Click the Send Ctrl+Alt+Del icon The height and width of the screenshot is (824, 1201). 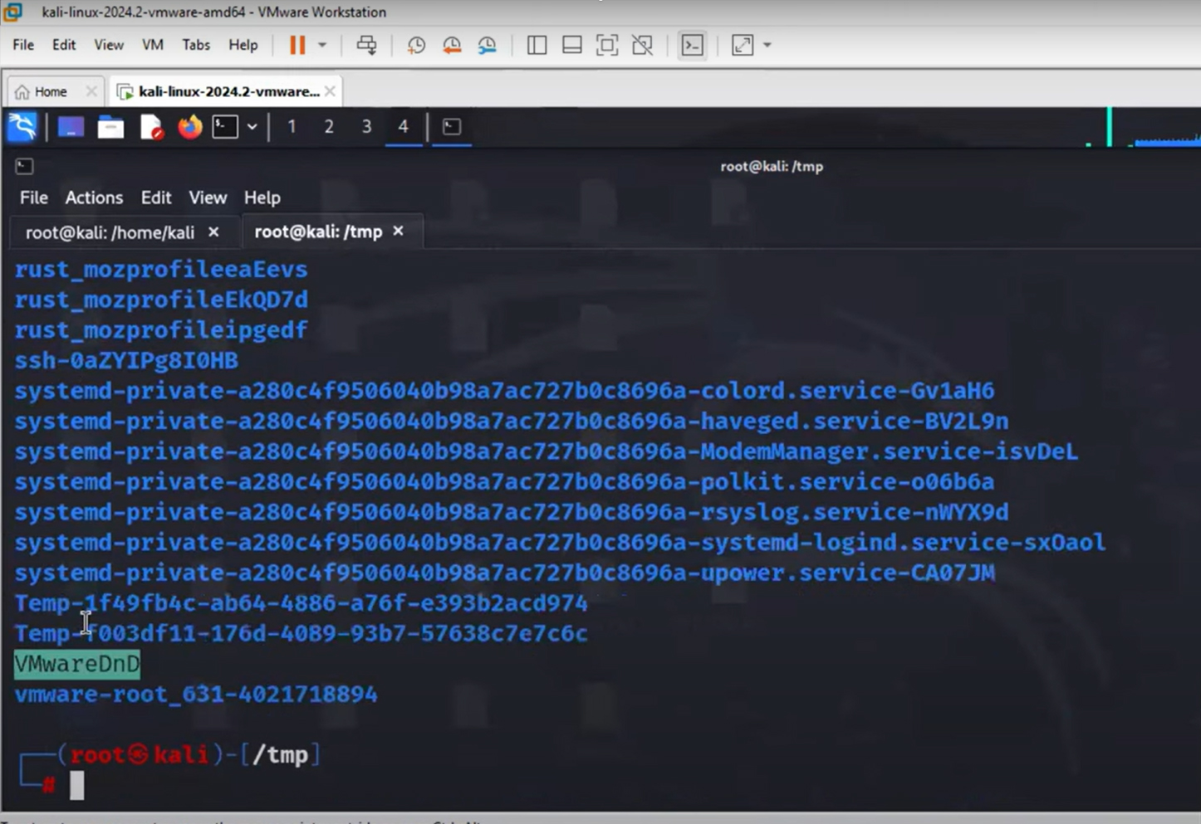tap(366, 45)
